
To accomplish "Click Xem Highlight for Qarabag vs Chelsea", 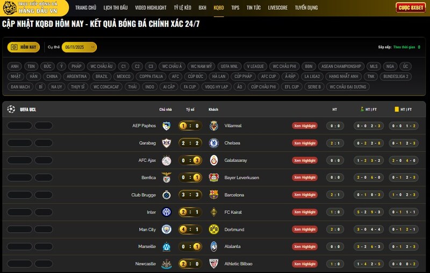I will point(305,143).
